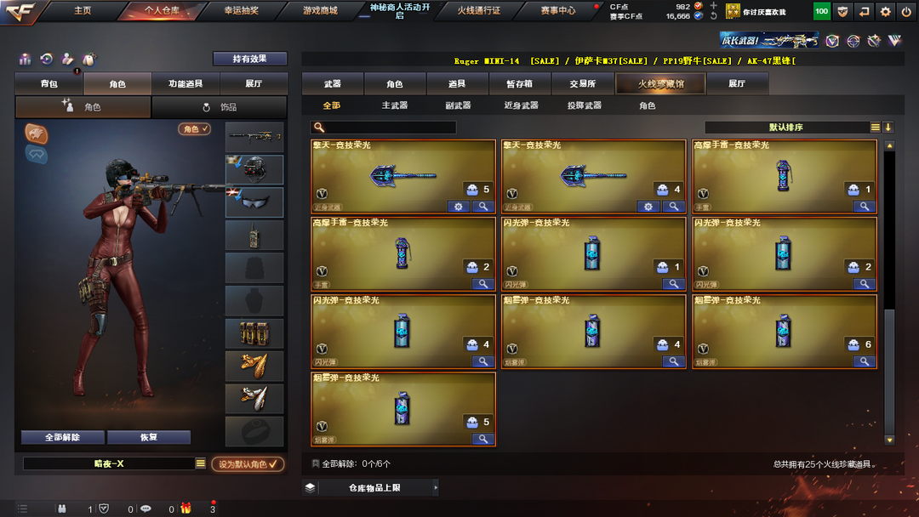Expand the 仓库物品上限 arrow
Viewport: 919px width, 517px height.
point(436,487)
